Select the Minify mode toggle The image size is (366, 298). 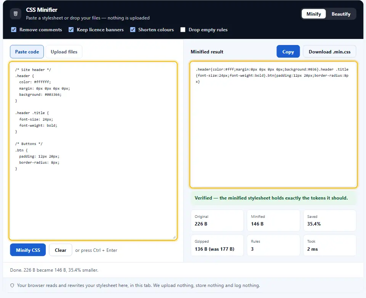[x=313, y=14]
